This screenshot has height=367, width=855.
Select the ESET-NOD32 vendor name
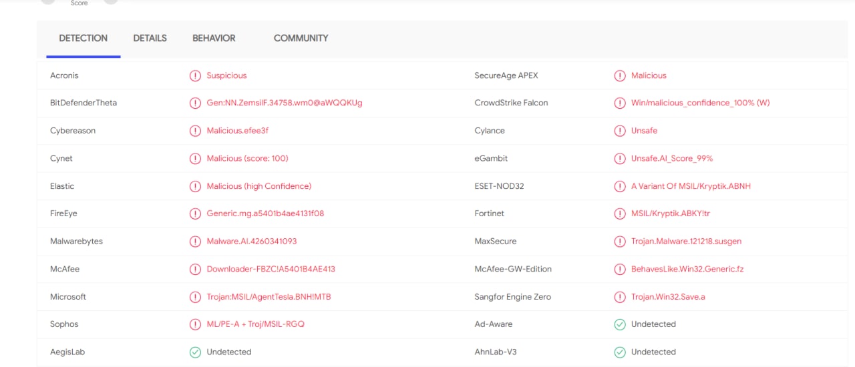[x=499, y=186]
